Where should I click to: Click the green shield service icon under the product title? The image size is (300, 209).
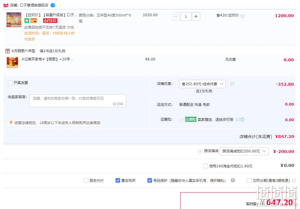(x=27, y=21)
